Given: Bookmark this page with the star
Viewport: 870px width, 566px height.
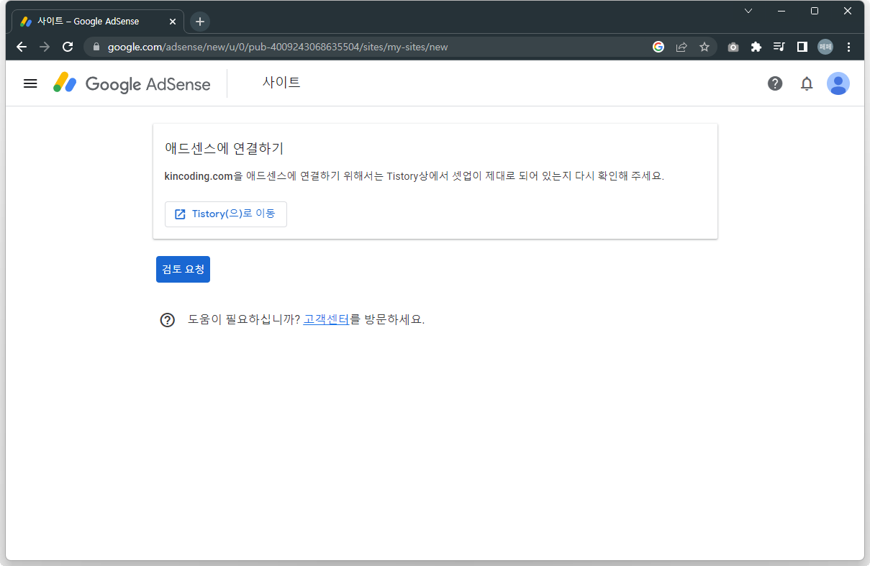Looking at the screenshot, I should [x=704, y=47].
